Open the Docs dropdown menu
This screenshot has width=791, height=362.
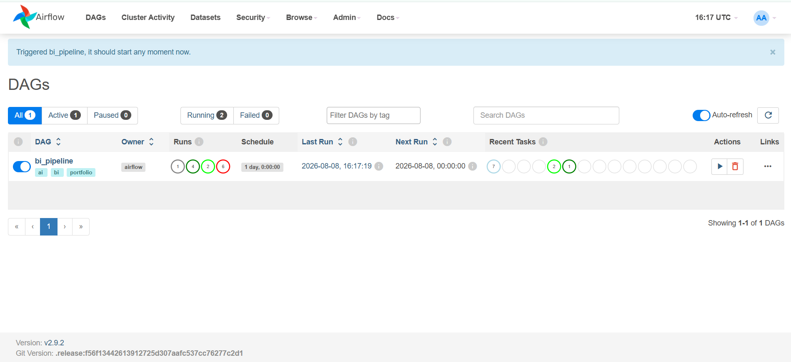(x=388, y=17)
